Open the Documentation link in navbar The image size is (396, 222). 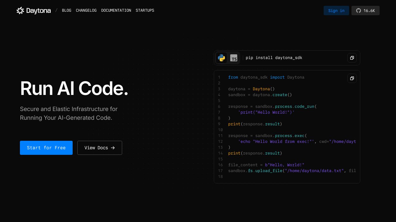click(x=116, y=11)
